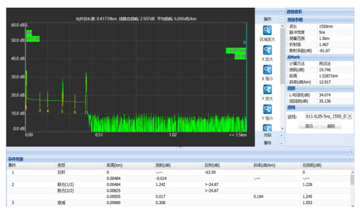
Task: Collapse the 迹线查看 trace view panel
Action: point(351,11)
